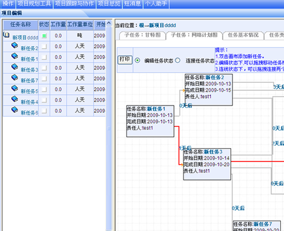Click the 根 breadcrumb link
The width and height of the screenshot is (284, 231).
click(141, 26)
